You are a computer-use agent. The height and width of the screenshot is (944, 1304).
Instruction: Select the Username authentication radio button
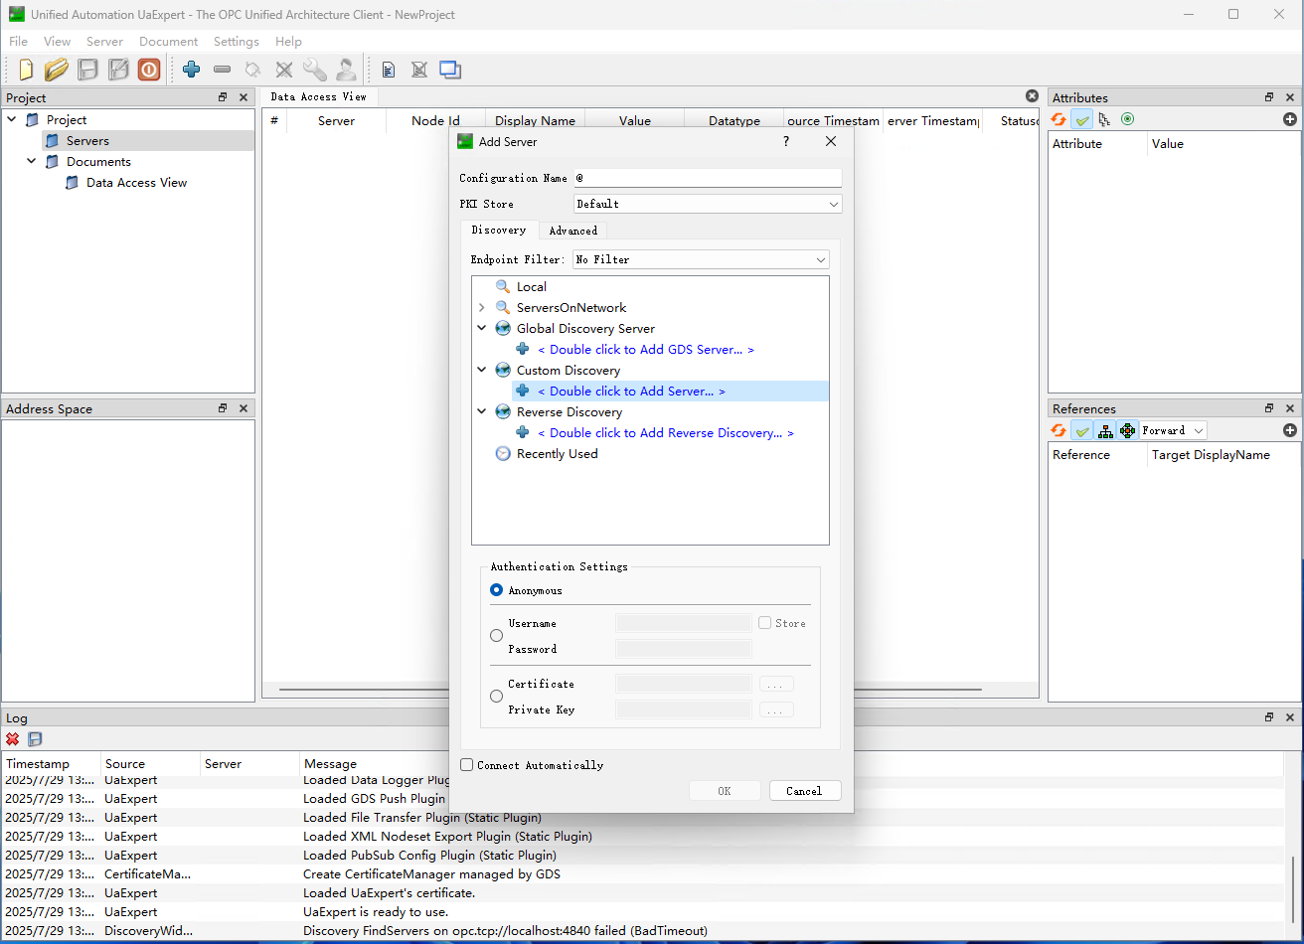(497, 636)
